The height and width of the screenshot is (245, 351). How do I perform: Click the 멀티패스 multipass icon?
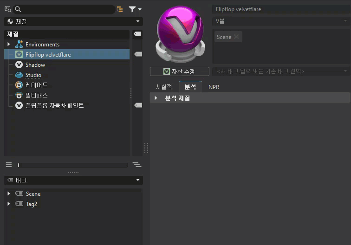point(19,95)
